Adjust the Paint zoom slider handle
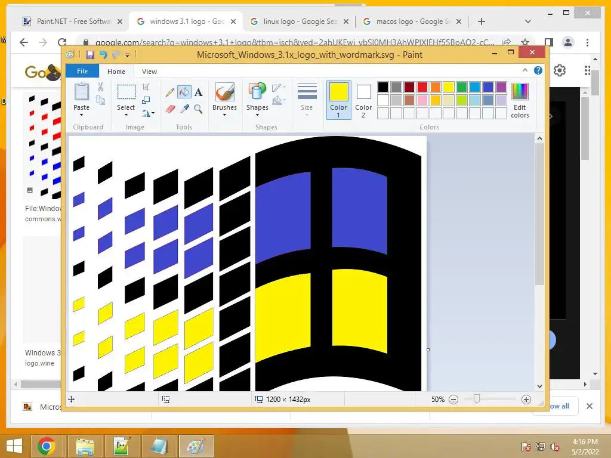This screenshot has width=611, height=458. (x=476, y=399)
